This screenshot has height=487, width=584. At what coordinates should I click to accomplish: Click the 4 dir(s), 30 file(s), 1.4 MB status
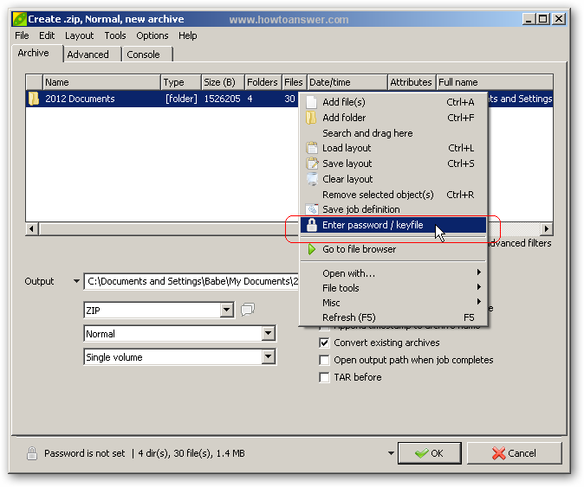pos(191,453)
